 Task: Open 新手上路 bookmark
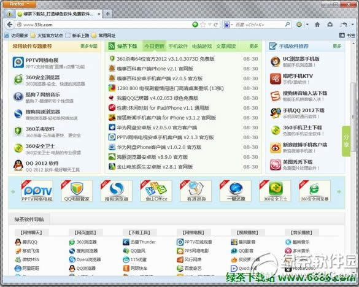point(77,36)
